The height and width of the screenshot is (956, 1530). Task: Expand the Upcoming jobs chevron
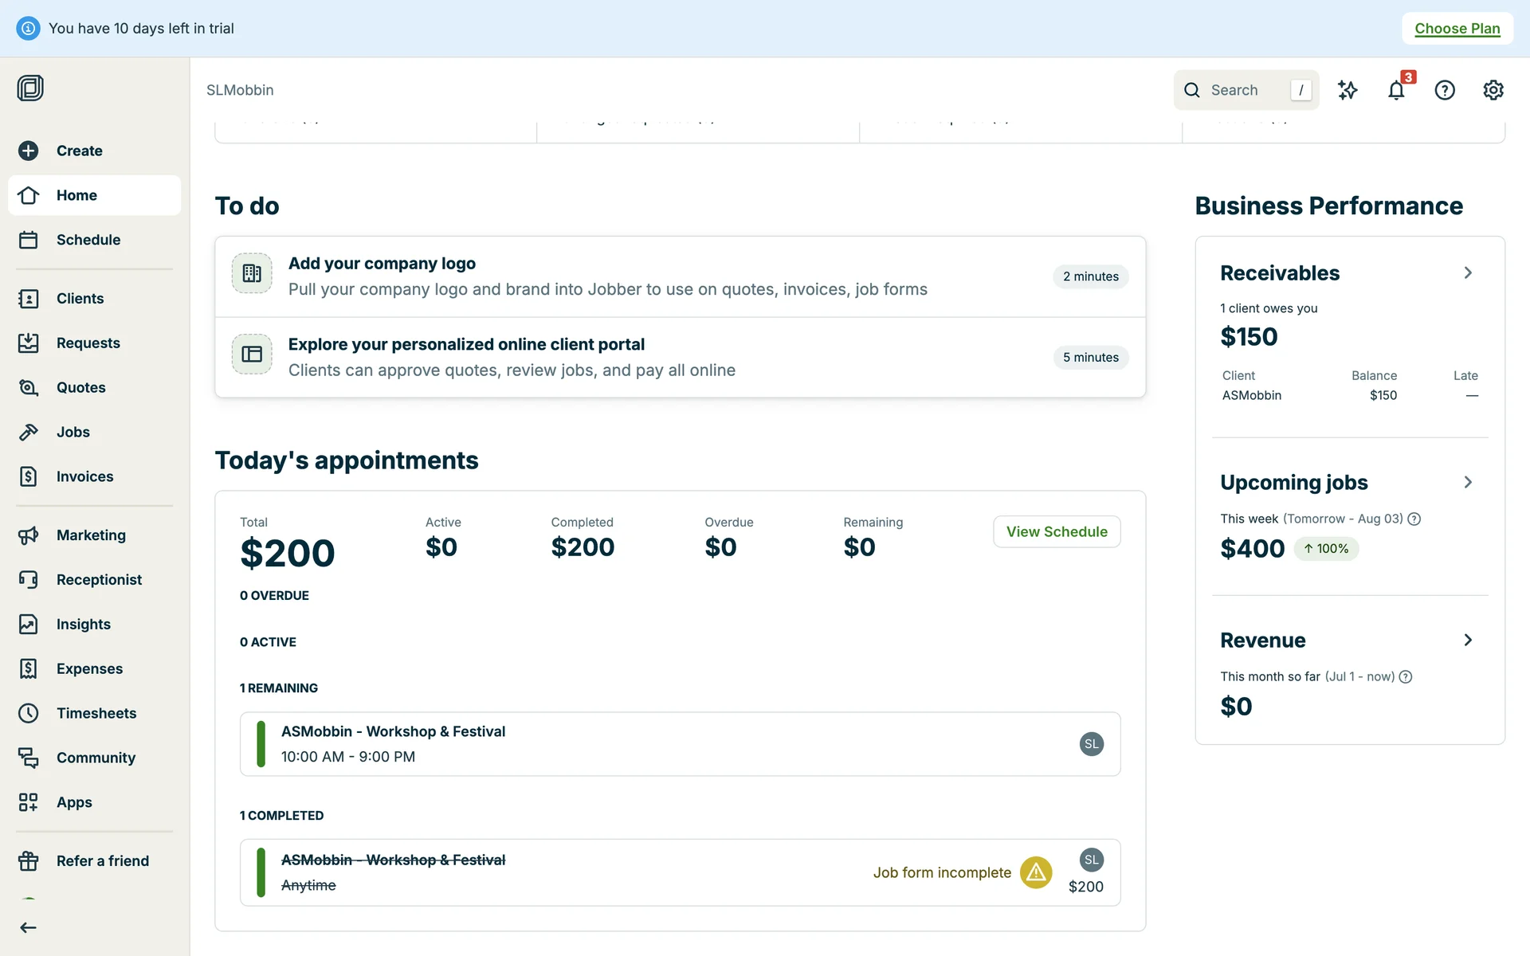click(1468, 483)
